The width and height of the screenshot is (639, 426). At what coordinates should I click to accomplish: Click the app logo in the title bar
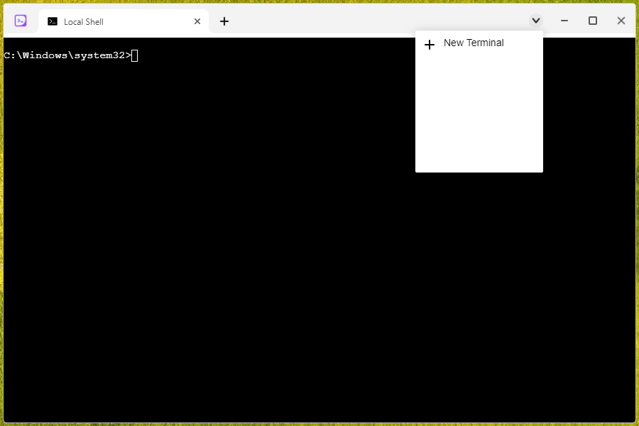(19, 21)
